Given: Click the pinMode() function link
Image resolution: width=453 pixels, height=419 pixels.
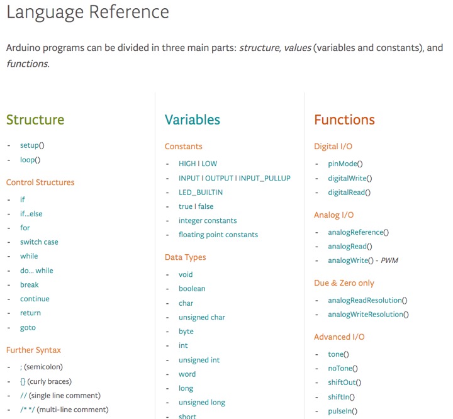Looking at the screenshot, I should point(345,164).
